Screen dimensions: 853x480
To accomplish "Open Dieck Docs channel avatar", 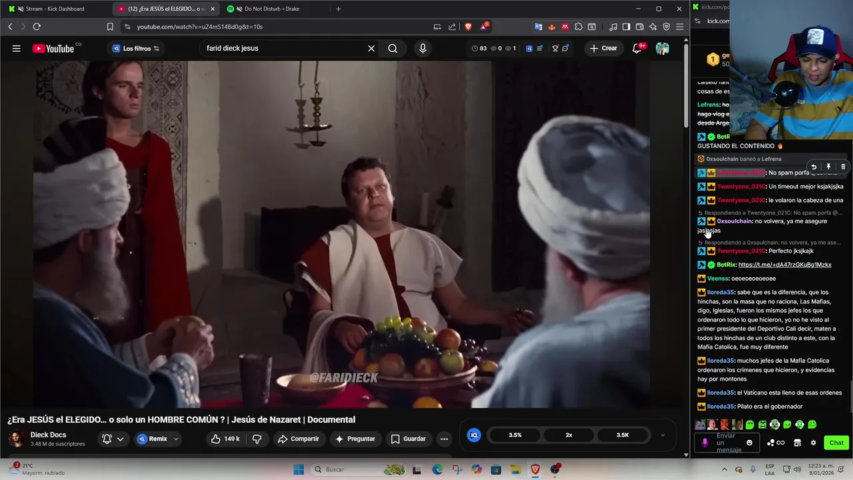I will click(x=17, y=439).
